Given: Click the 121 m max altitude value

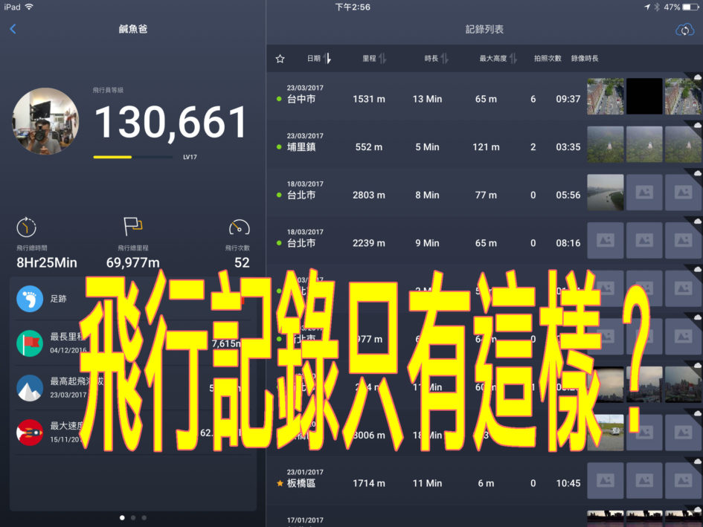Looking at the screenshot, I should (x=486, y=147).
